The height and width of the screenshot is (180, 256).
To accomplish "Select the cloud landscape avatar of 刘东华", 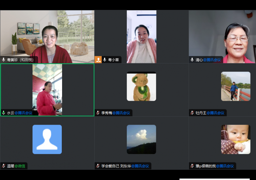I will tap(141, 139).
